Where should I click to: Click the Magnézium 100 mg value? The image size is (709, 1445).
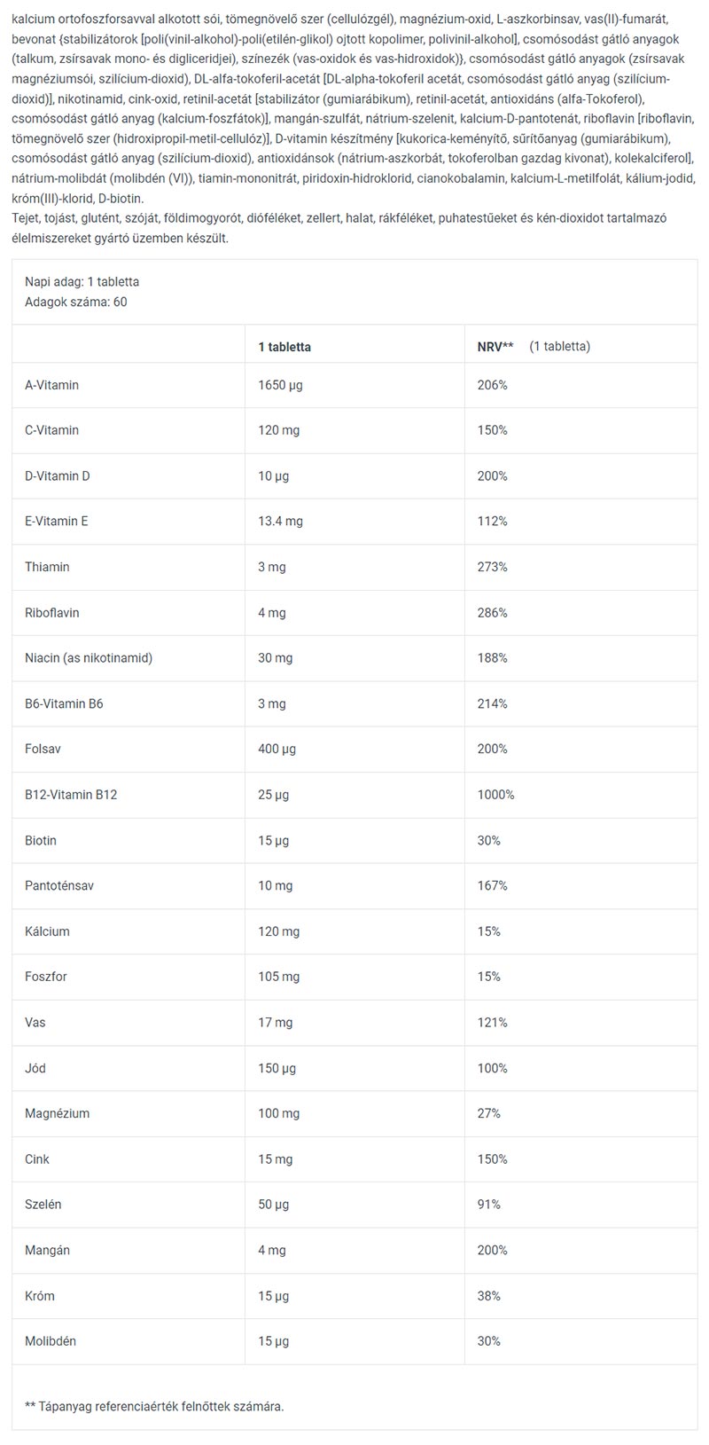click(x=279, y=1113)
